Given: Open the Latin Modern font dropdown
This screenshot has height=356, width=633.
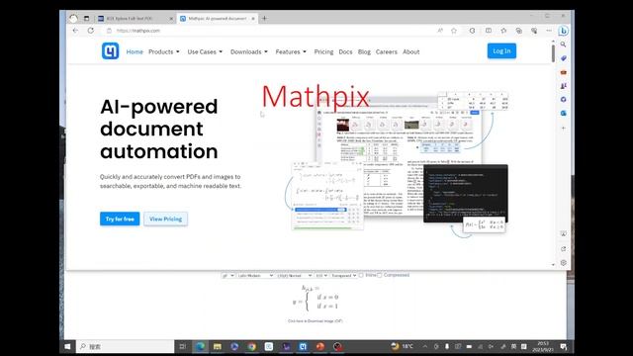Looking at the screenshot, I should pyautogui.click(x=255, y=275).
